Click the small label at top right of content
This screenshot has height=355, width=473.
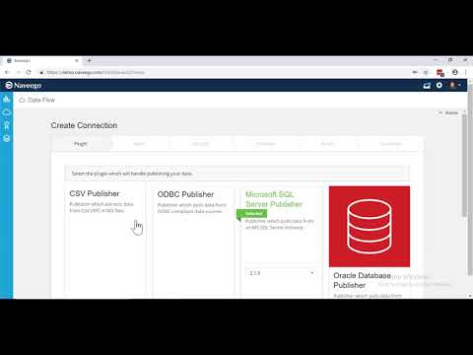tap(449, 112)
